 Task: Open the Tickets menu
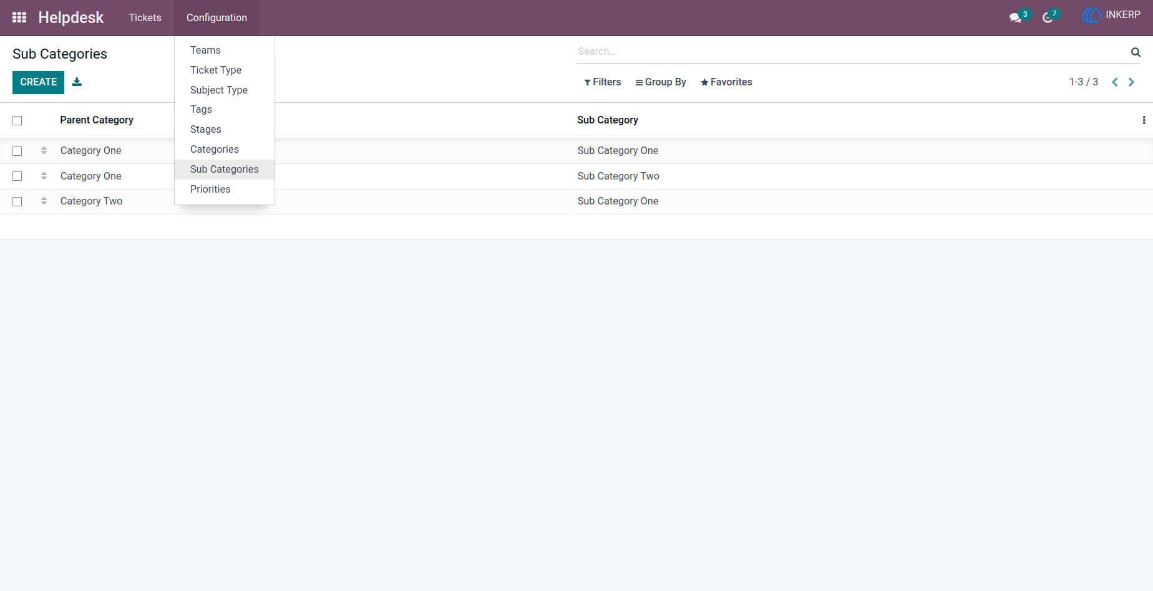[x=145, y=17]
